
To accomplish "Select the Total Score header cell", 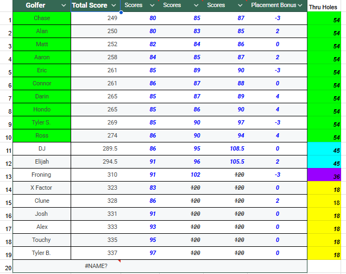I will (x=96, y=6).
